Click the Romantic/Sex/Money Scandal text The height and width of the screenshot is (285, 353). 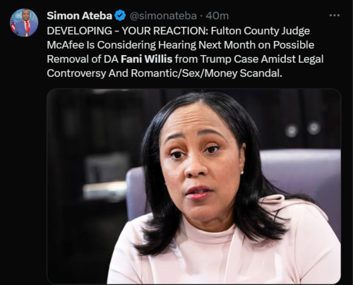pyautogui.click(x=206, y=73)
